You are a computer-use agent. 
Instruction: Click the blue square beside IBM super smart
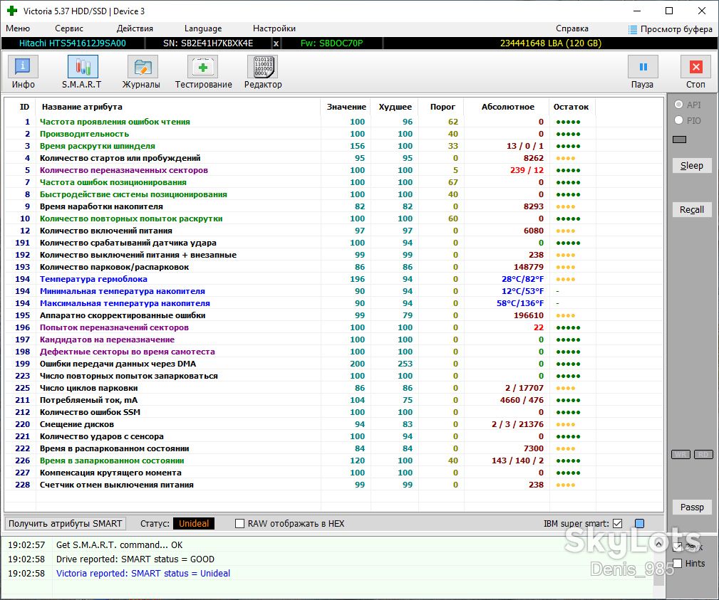tap(640, 524)
